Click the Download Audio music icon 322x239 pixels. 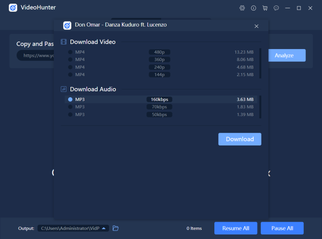point(63,89)
